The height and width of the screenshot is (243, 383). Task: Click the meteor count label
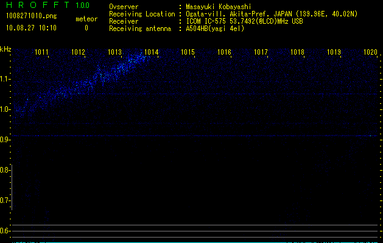(x=86, y=19)
